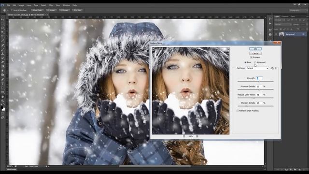Open the Settings Default dropdown
Image resolution: width=309 pixels, height=174 pixels.
(257, 68)
